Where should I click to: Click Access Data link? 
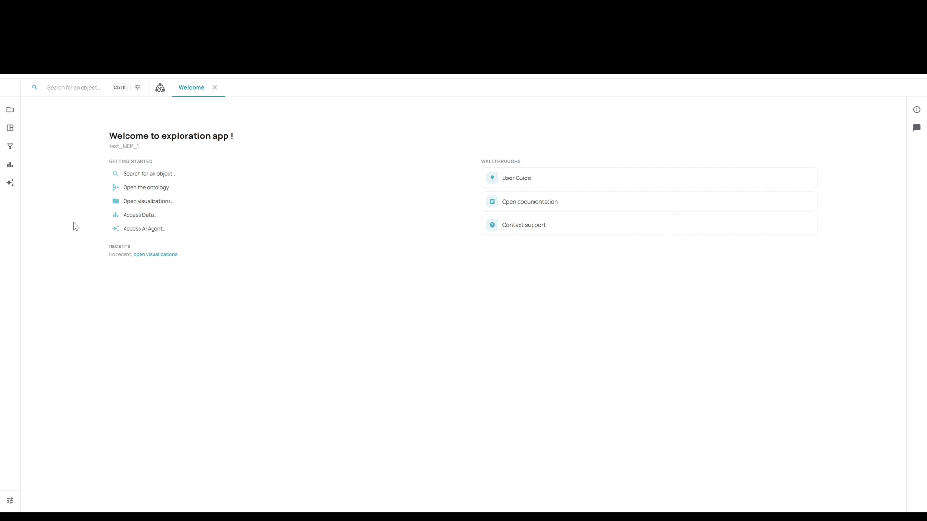(x=140, y=215)
